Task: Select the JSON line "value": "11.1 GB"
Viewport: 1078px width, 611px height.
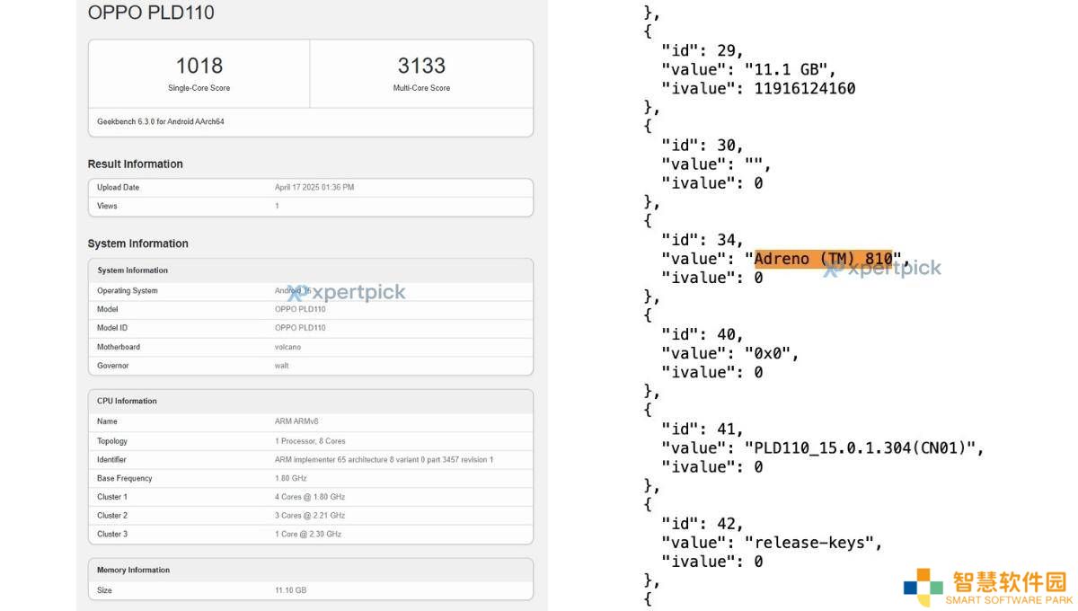Action: point(749,69)
